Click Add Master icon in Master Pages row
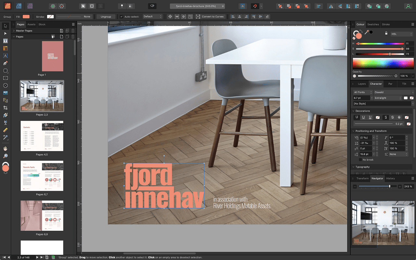This screenshot has width=416, height=260. (61, 31)
